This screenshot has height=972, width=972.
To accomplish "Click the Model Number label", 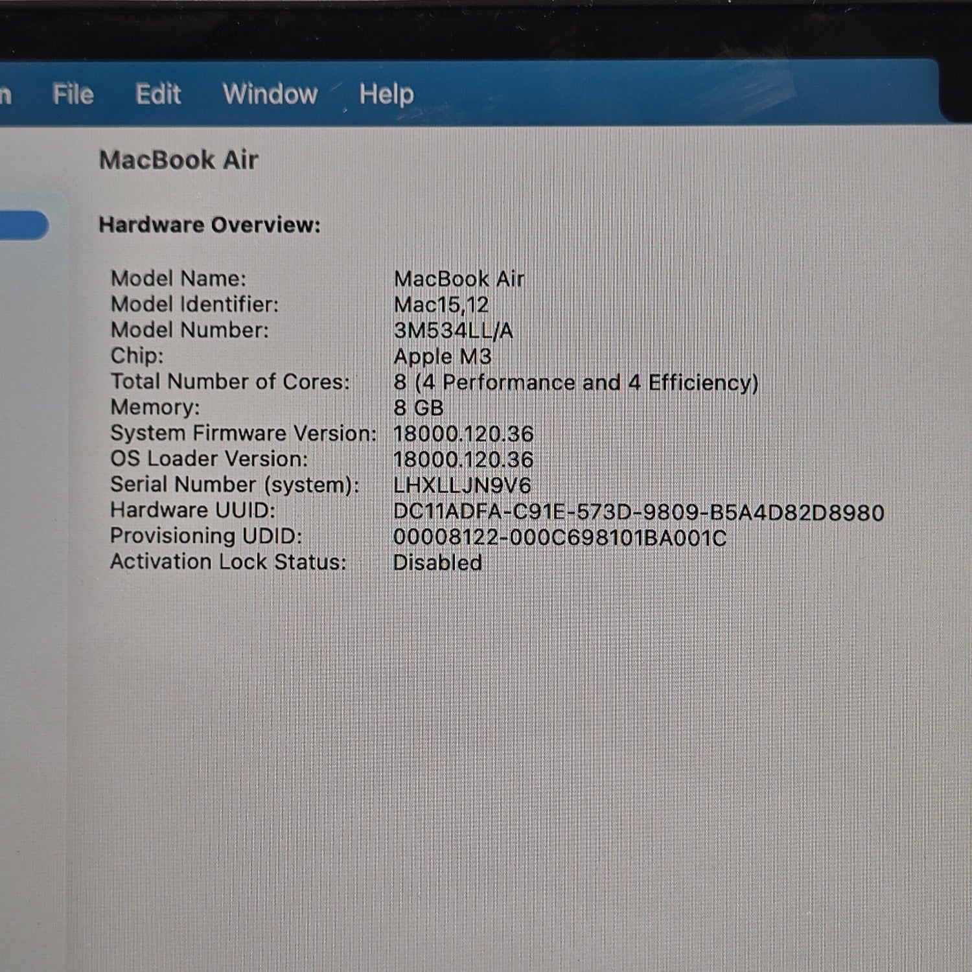I will point(190,330).
